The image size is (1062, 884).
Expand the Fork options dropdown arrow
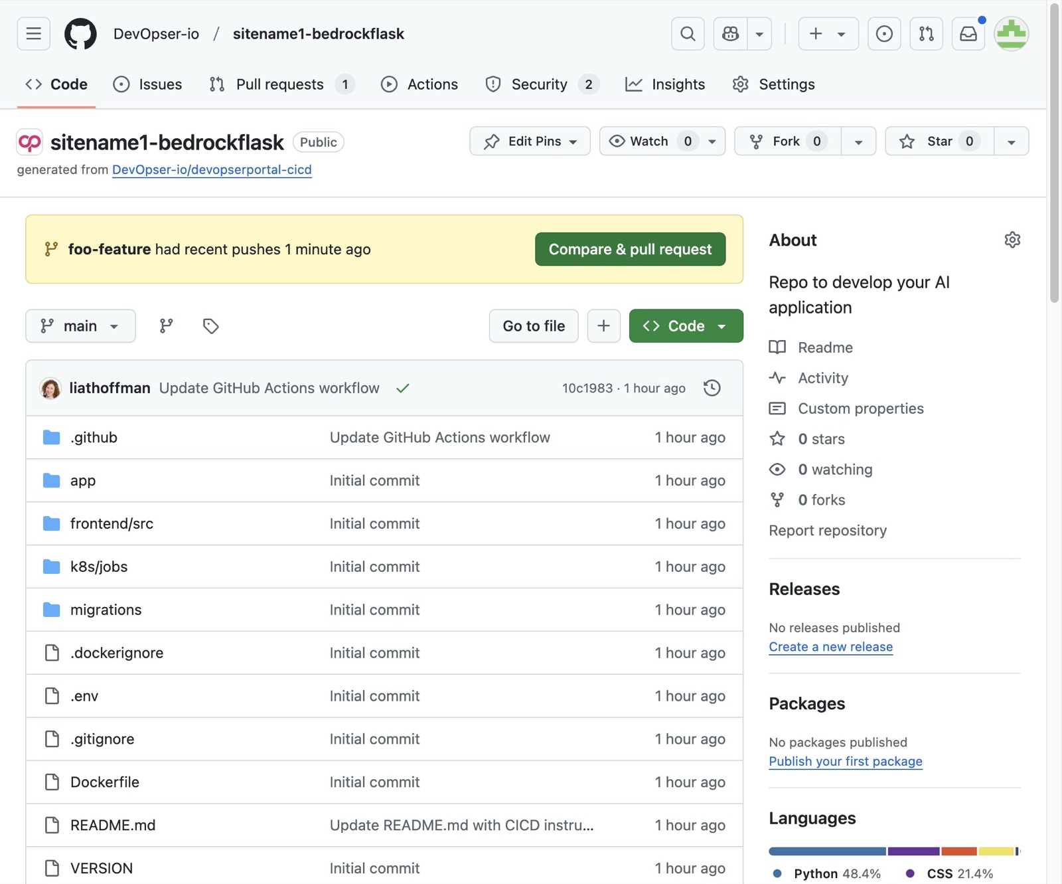[x=858, y=141]
